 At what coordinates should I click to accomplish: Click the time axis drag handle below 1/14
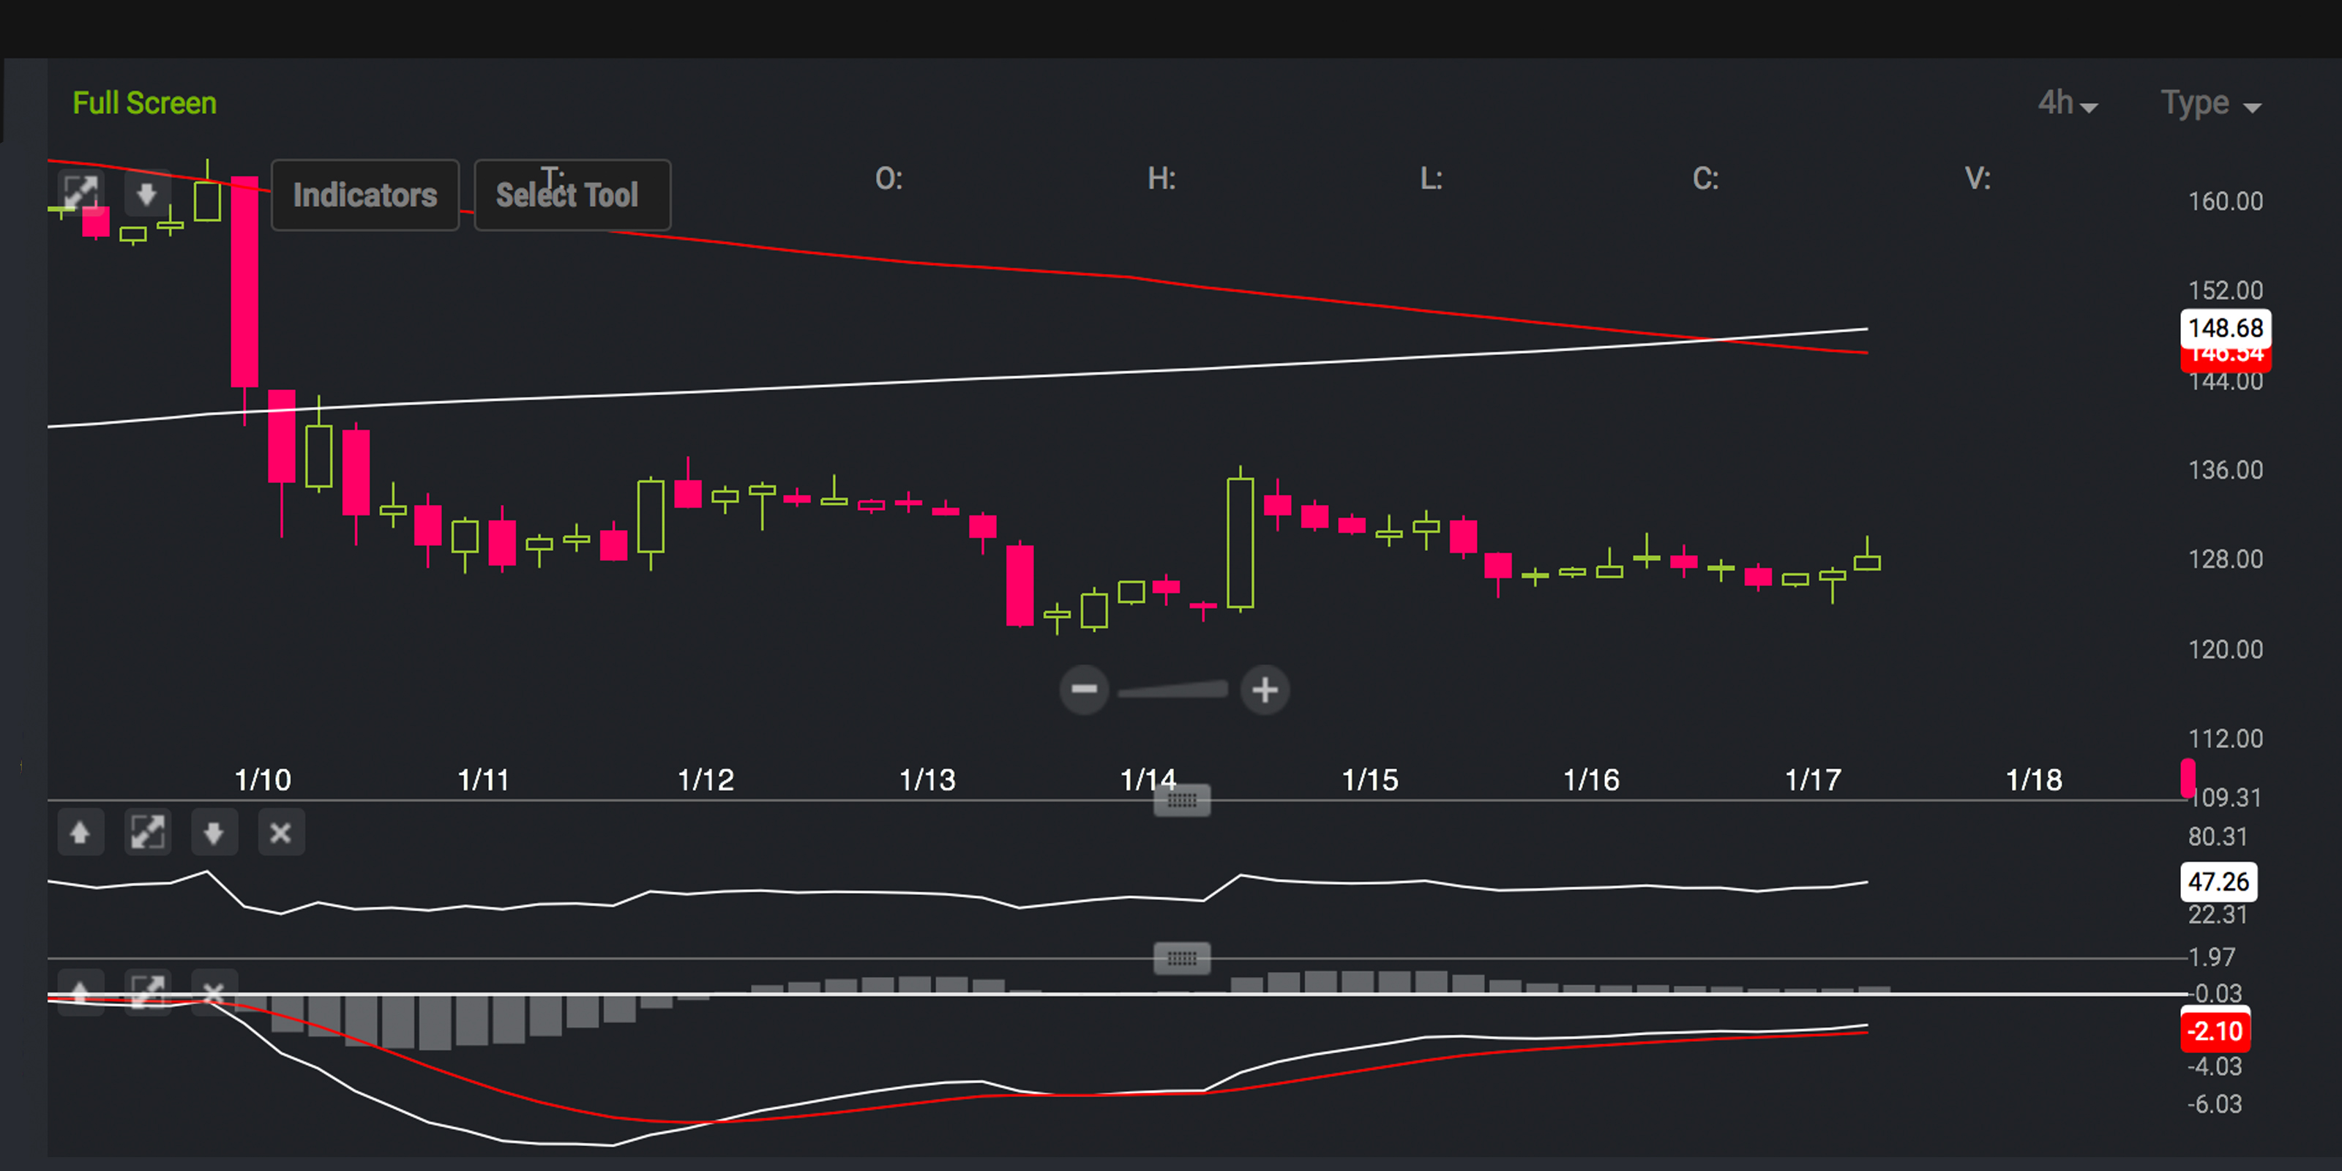tap(1181, 799)
